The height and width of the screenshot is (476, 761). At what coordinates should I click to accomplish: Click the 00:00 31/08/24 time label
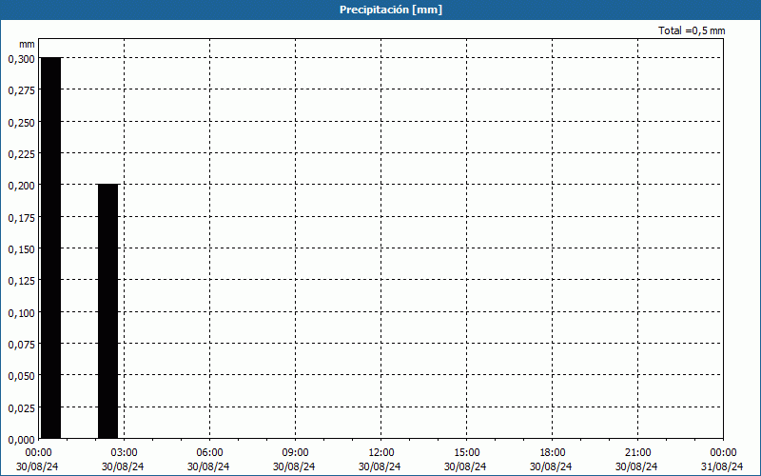coord(722,460)
